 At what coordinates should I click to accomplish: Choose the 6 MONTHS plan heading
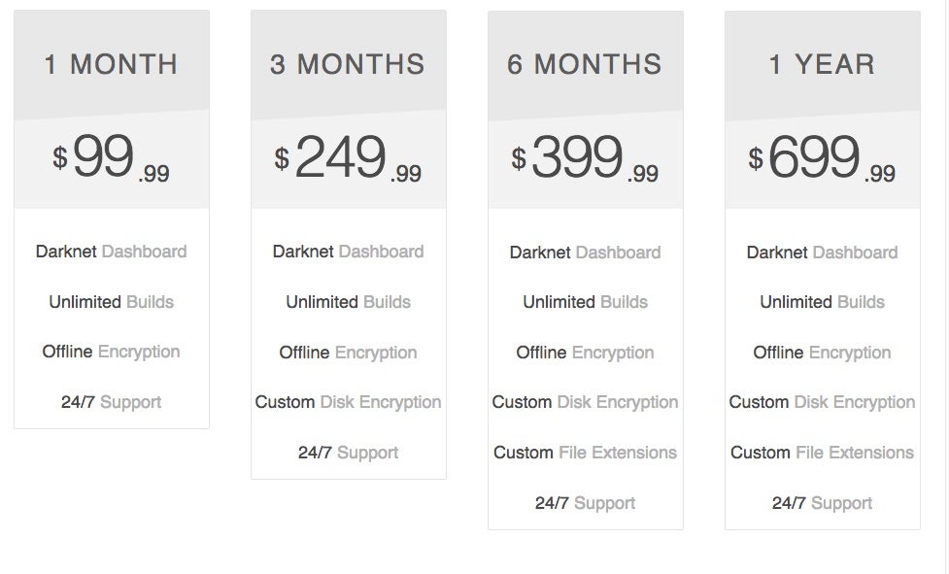pyautogui.click(x=585, y=65)
